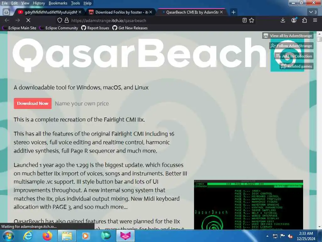The image size is (322, 242).
Task: Close the QasarBeach tab
Action: click(221, 12)
